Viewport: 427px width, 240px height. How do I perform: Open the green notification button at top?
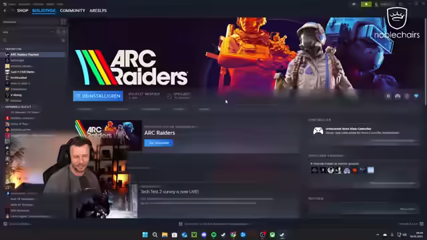pyautogui.click(x=366, y=4)
